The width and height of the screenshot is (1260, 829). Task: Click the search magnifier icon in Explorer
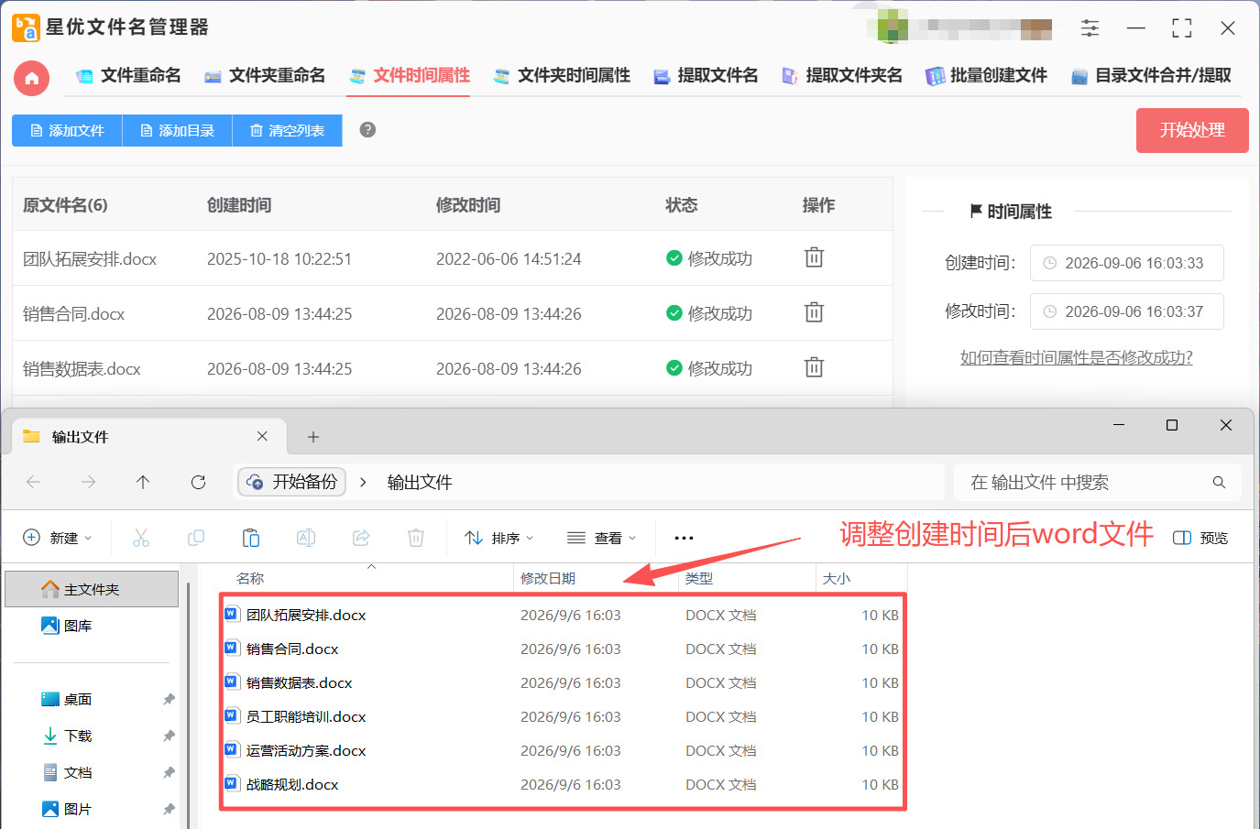(x=1219, y=482)
